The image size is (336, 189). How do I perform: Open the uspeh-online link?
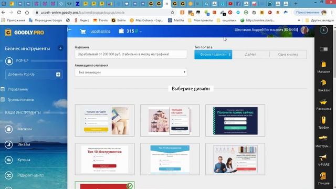point(100,31)
